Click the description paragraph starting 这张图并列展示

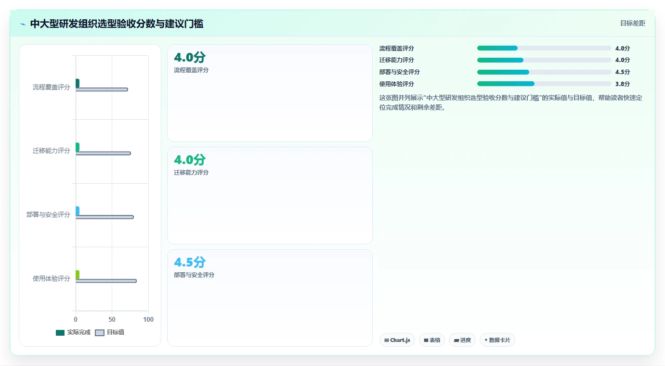point(511,102)
